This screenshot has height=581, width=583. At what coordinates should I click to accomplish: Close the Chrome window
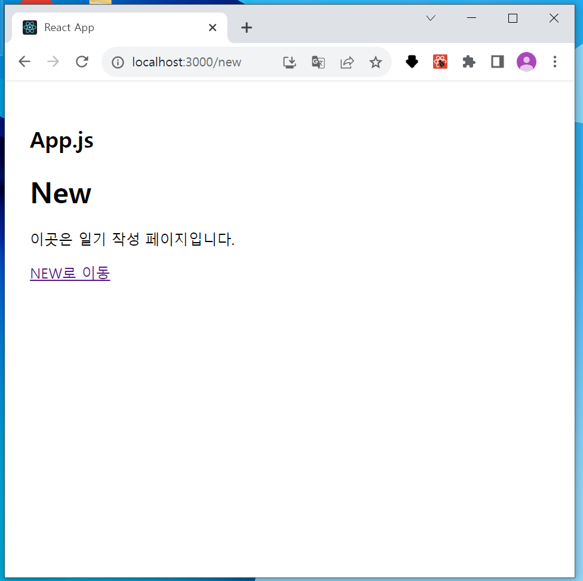tap(554, 18)
